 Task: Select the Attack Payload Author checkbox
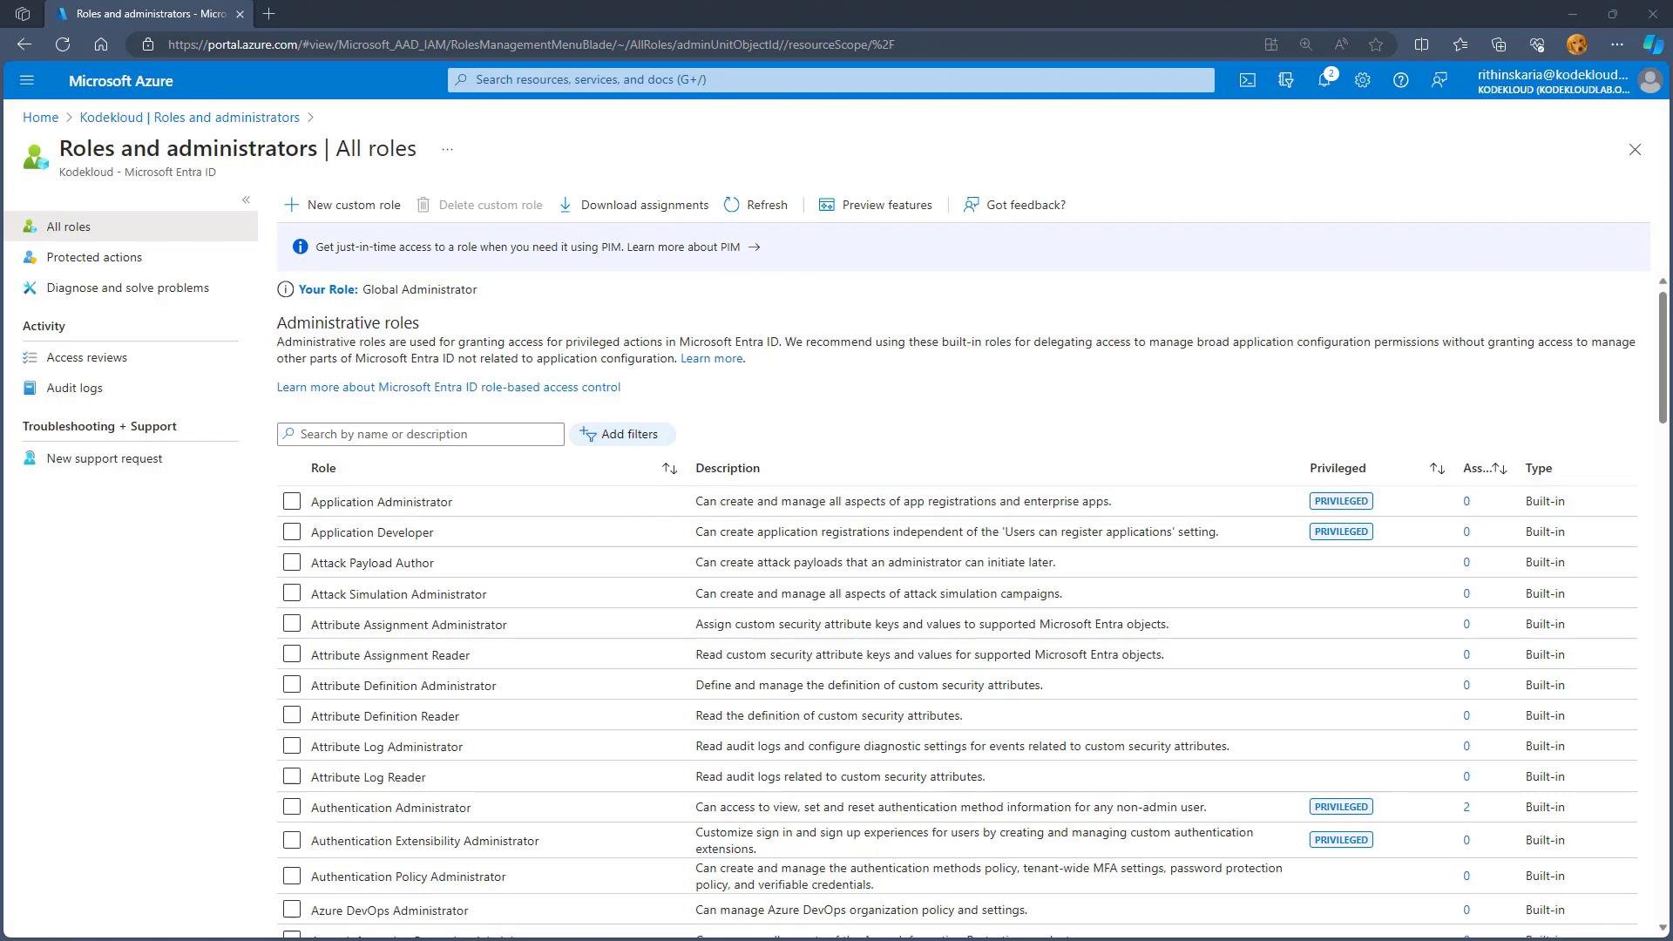tap(292, 562)
